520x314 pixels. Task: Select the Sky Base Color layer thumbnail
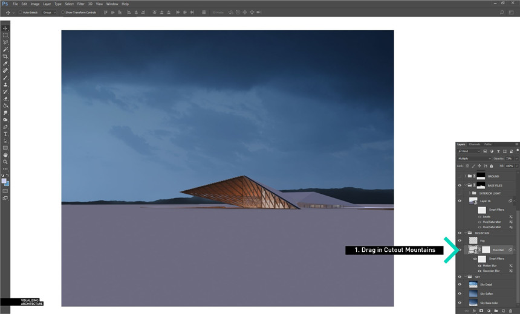pos(473,302)
